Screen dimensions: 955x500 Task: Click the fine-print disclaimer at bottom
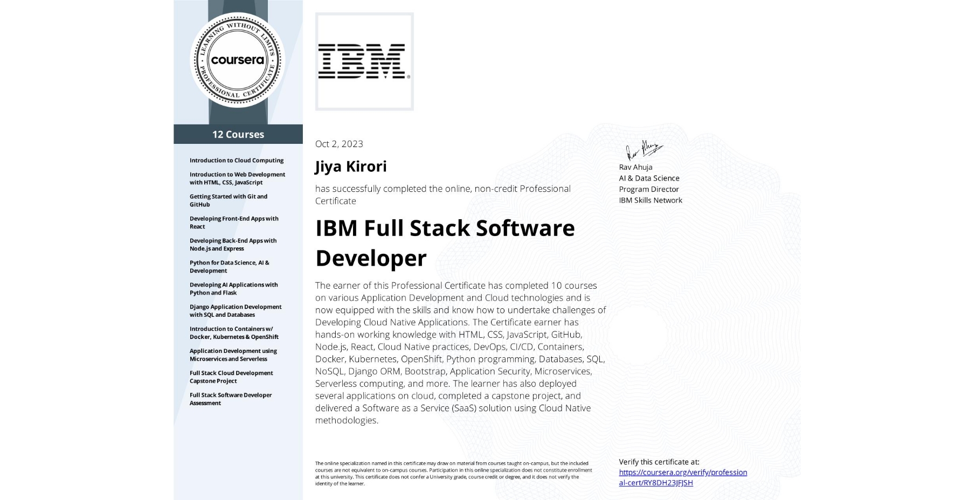[454, 474]
